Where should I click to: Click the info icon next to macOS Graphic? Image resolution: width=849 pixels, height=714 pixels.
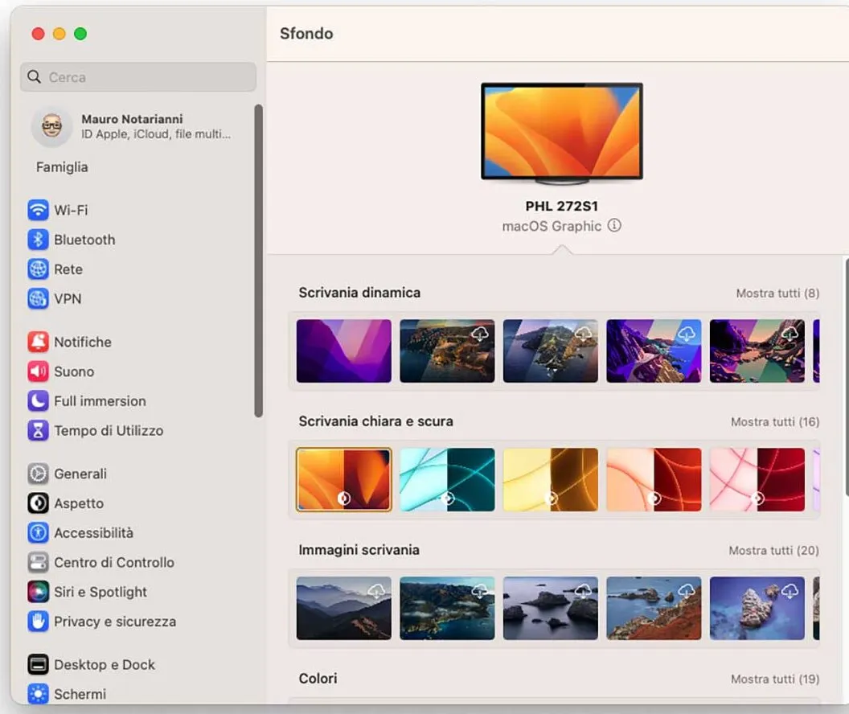615,226
